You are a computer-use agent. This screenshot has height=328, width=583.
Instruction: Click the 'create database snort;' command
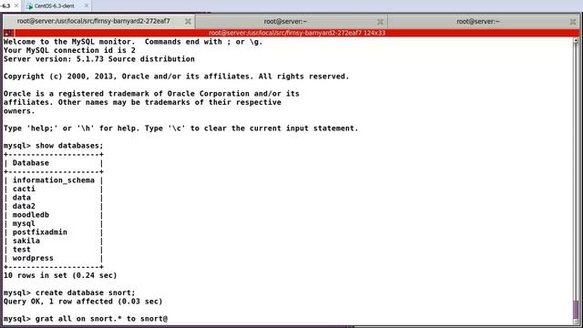(x=85, y=292)
